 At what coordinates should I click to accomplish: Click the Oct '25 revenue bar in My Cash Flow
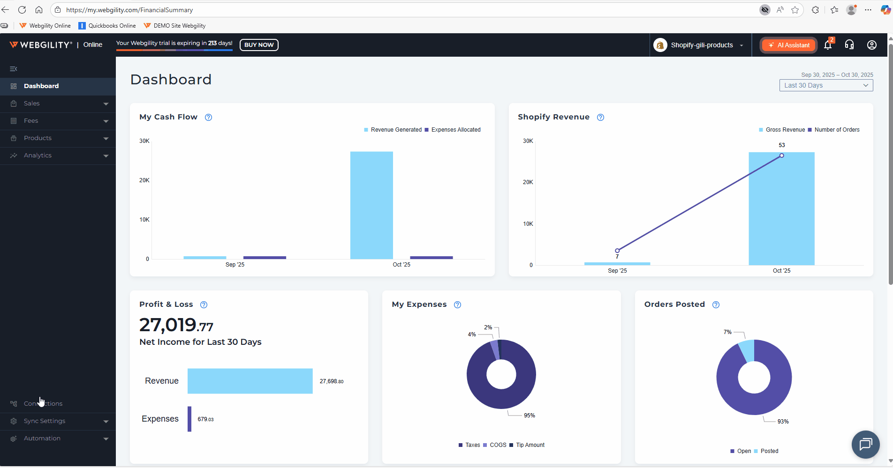(371, 205)
